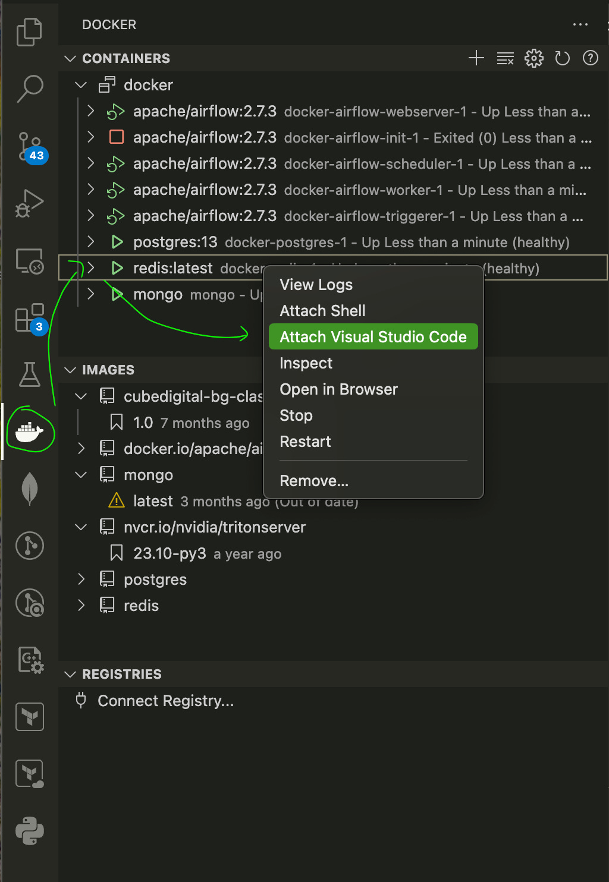Collapse the docker compose group
609x882 pixels.
[81, 85]
